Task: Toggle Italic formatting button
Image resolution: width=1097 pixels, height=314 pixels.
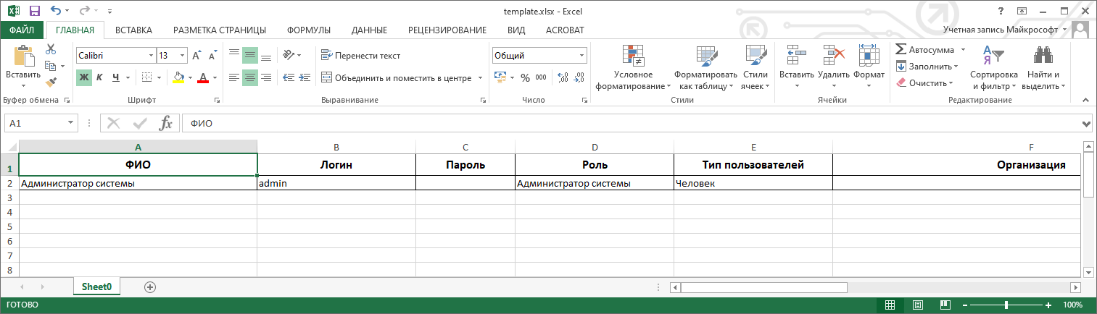Action: pos(99,77)
